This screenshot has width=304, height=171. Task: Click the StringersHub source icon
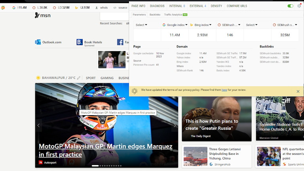[x=211, y=164]
